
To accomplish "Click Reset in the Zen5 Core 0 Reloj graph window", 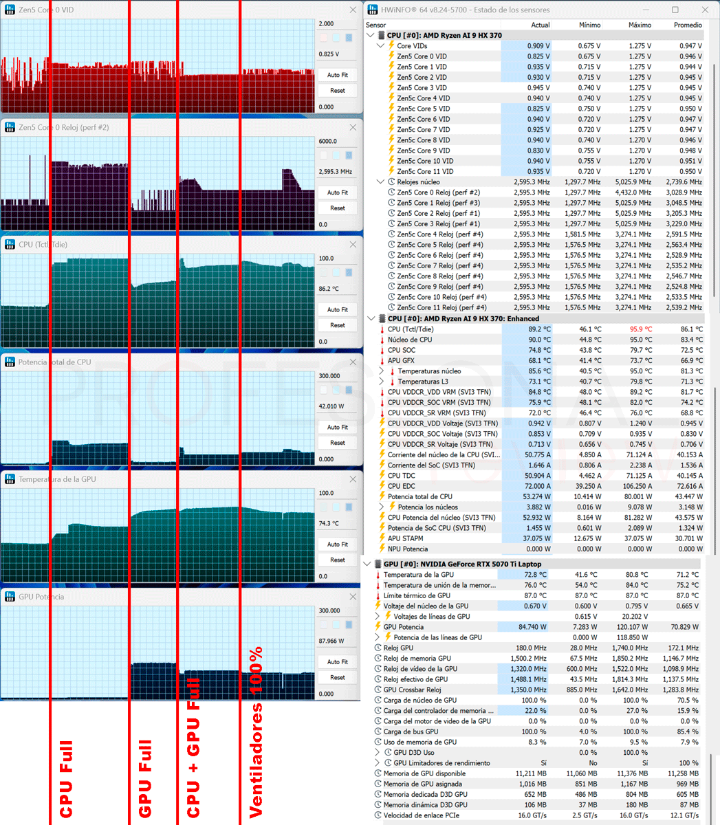I will tap(338, 208).
